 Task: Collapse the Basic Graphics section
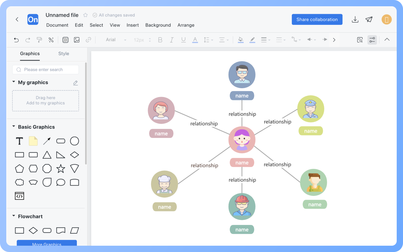[14, 127]
